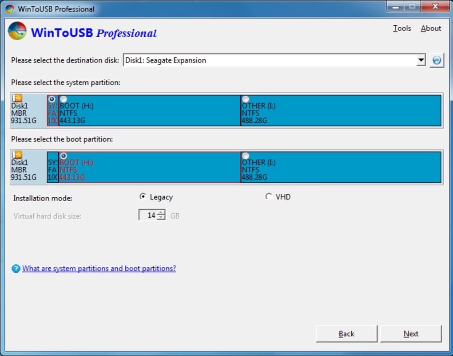The height and width of the screenshot is (356, 453).
Task: Click the title bar WinToUSB app icon
Action: (10, 9)
